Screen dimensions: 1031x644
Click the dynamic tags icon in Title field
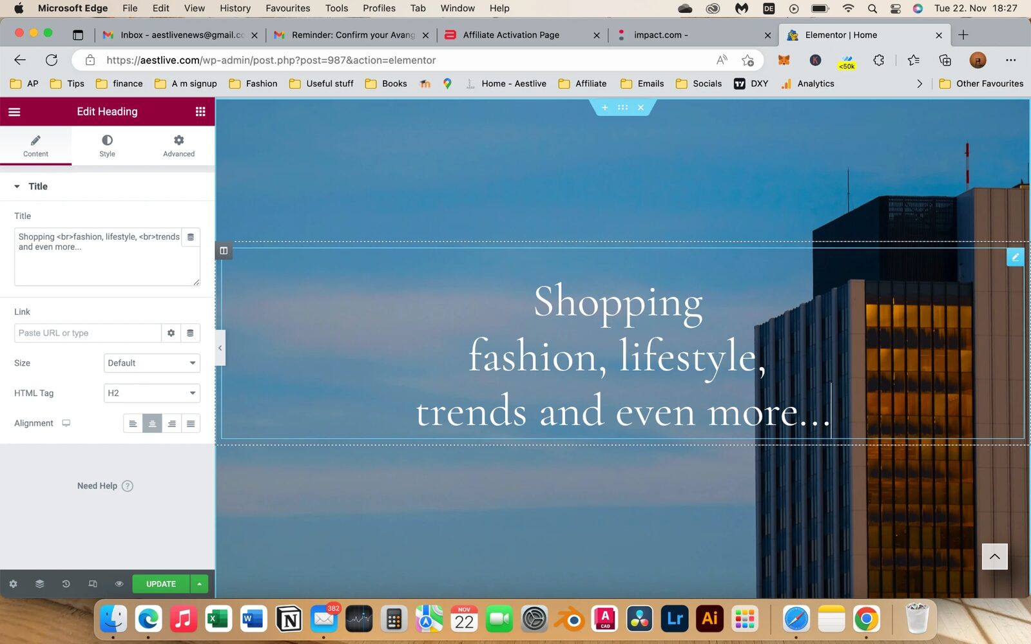coord(191,237)
